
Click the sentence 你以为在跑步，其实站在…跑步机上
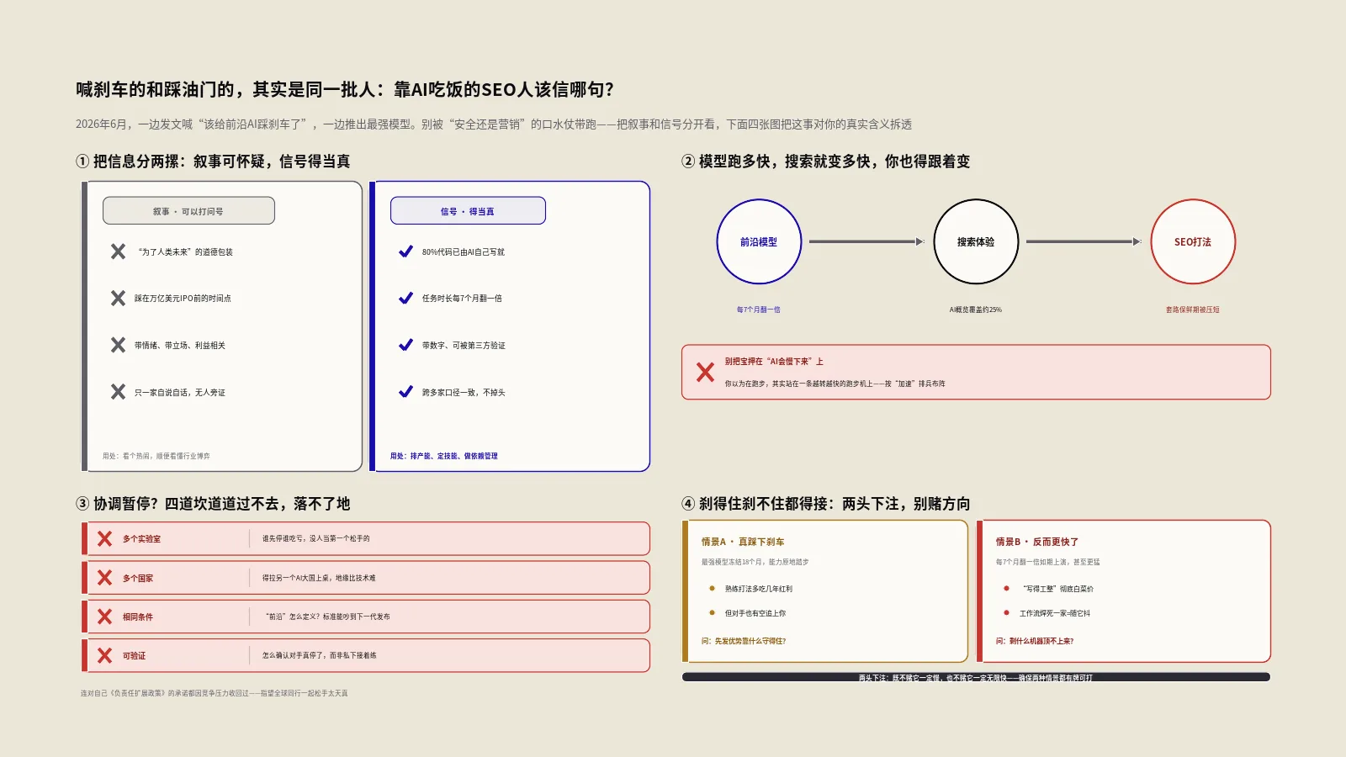[835, 384]
